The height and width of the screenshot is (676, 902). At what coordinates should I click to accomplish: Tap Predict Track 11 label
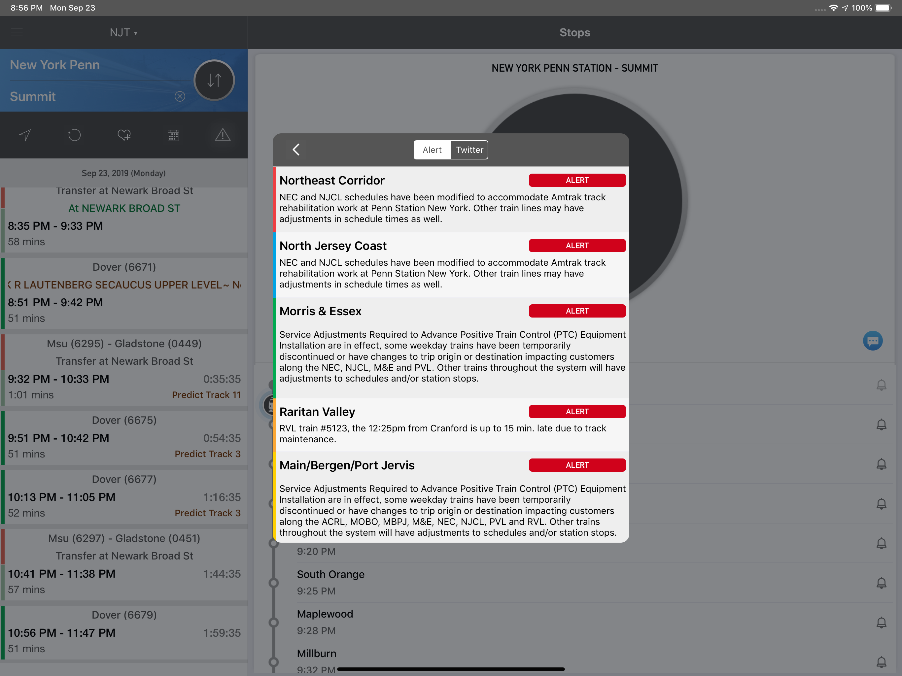tap(206, 395)
